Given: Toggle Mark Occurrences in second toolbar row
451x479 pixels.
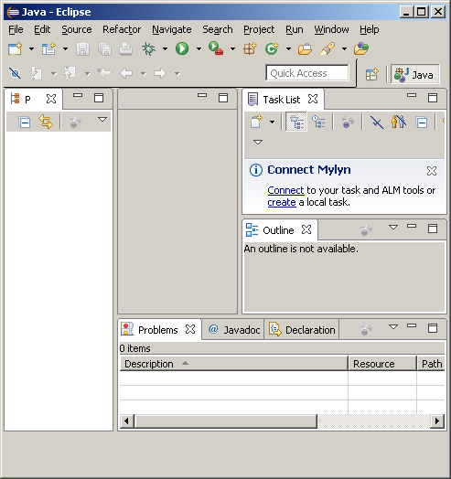Looking at the screenshot, I should click(15, 73).
